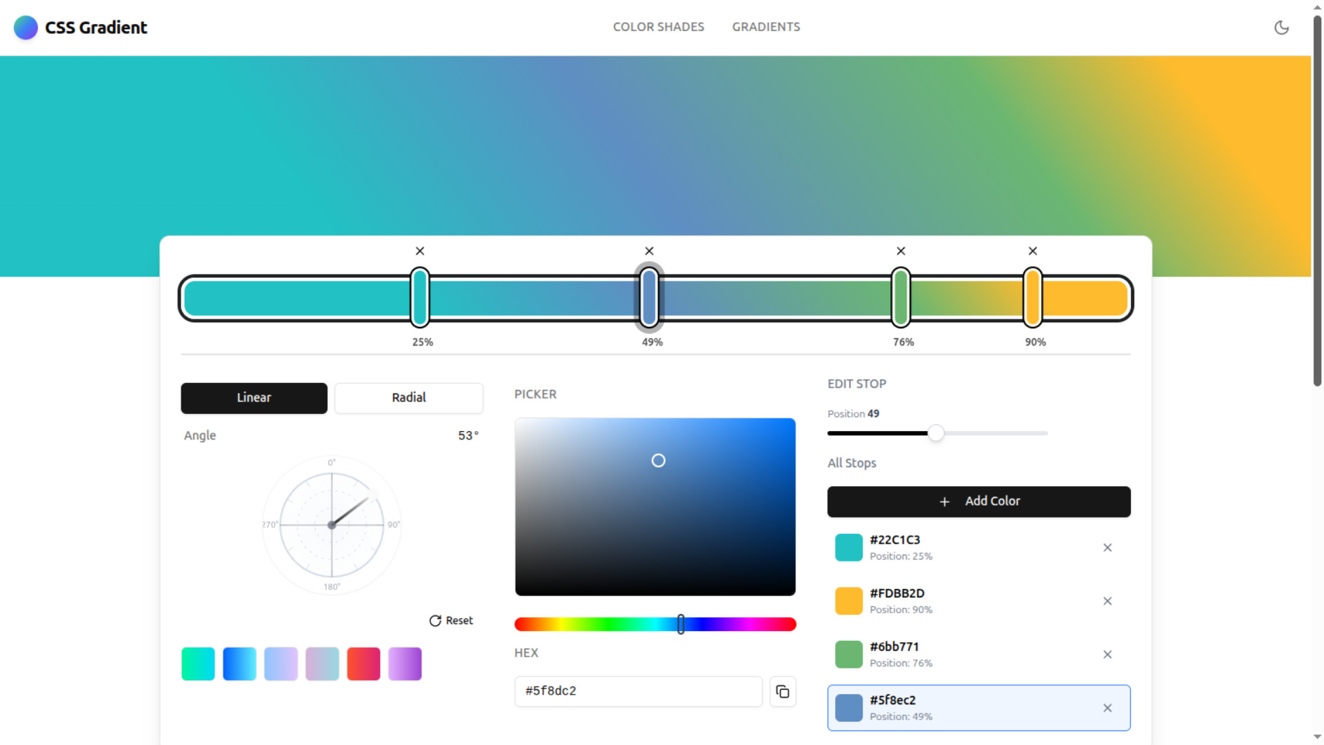Remove the #6bb771 stop with the X icon
The image size is (1324, 745).
coord(1107,654)
